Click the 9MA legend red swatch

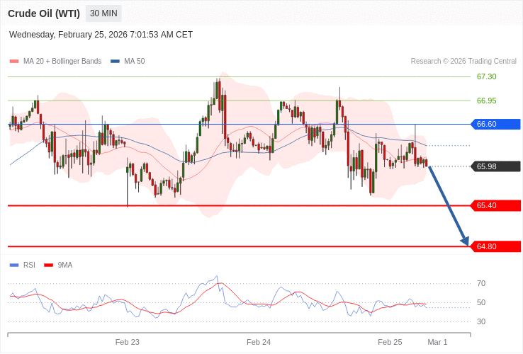(49, 265)
